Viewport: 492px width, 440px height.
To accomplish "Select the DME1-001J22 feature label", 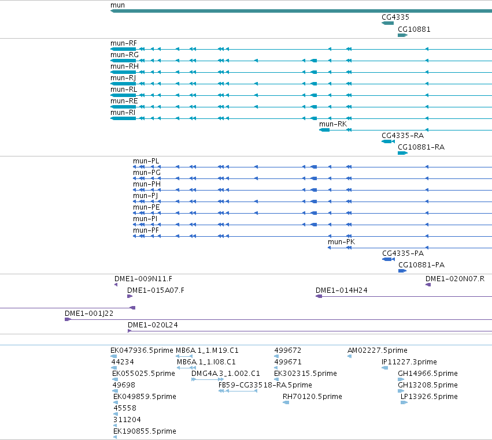I will (x=89, y=314).
